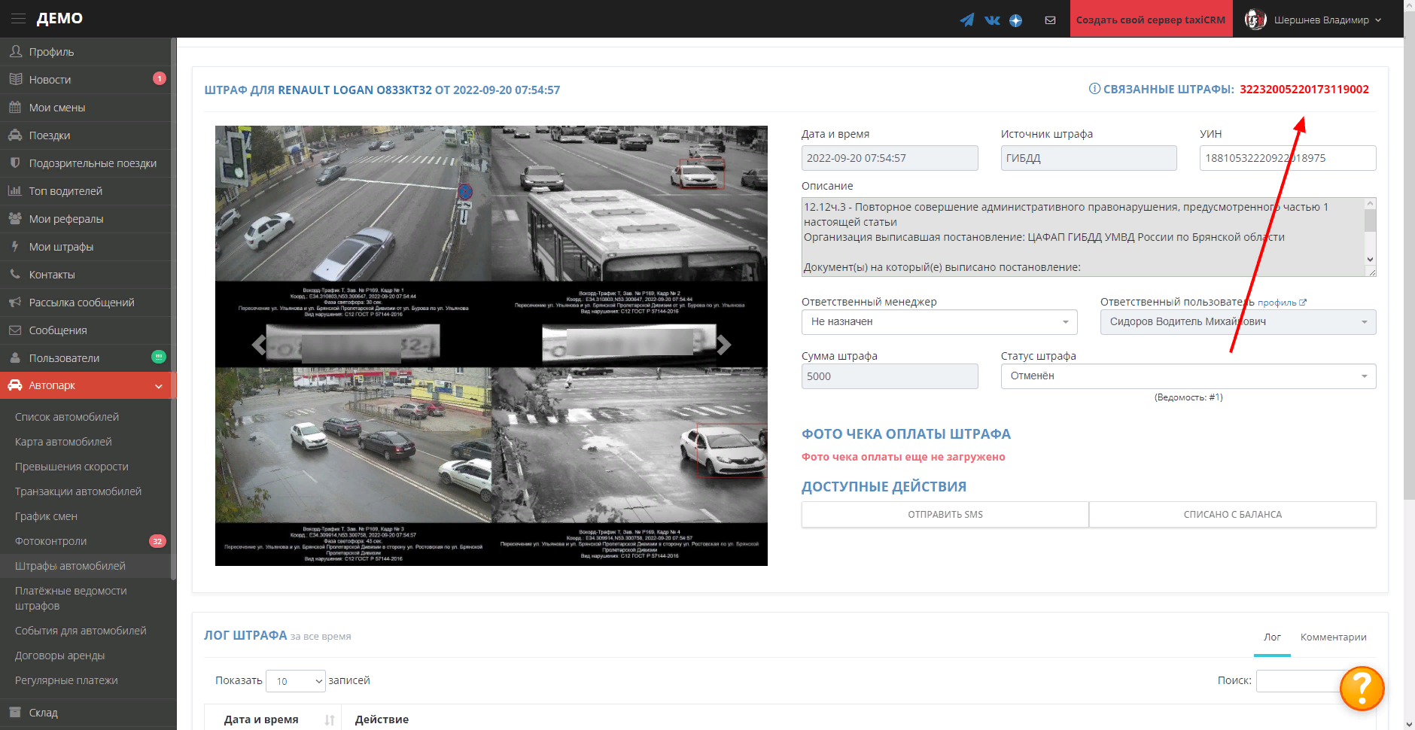Click the user avatar picture
This screenshot has width=1415, height=730.
point(1255,20)
